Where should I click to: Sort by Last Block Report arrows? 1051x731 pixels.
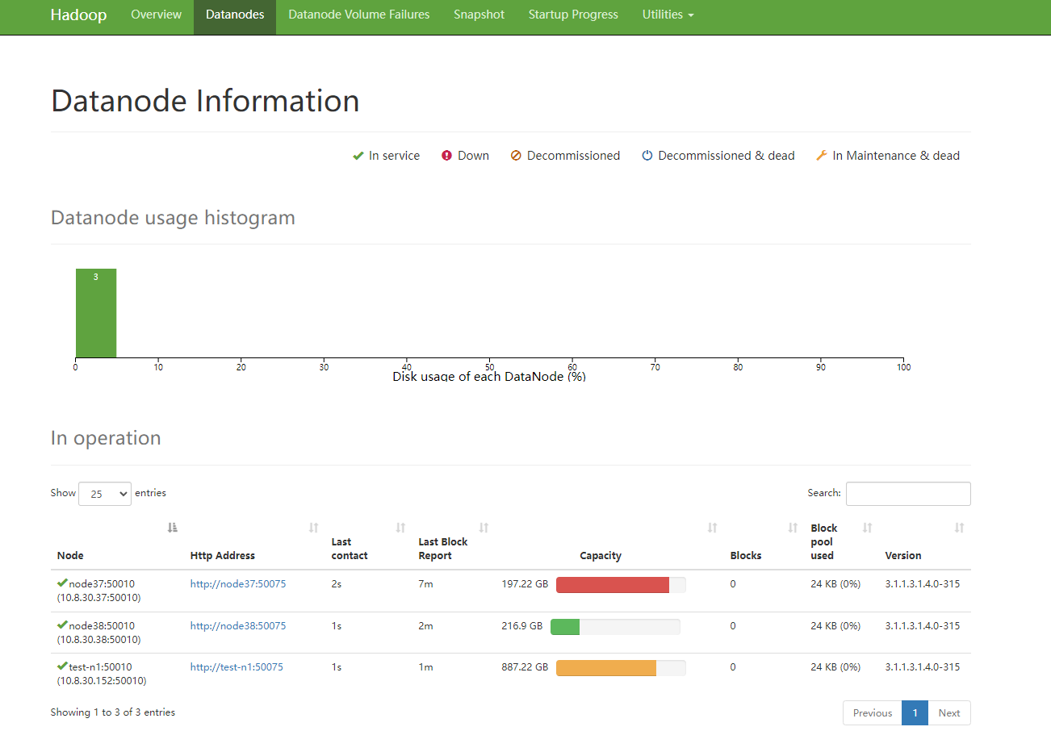pos(484,528)
